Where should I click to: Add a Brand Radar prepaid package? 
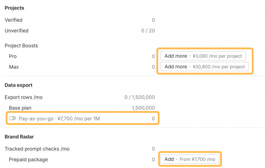pos(189,159)
